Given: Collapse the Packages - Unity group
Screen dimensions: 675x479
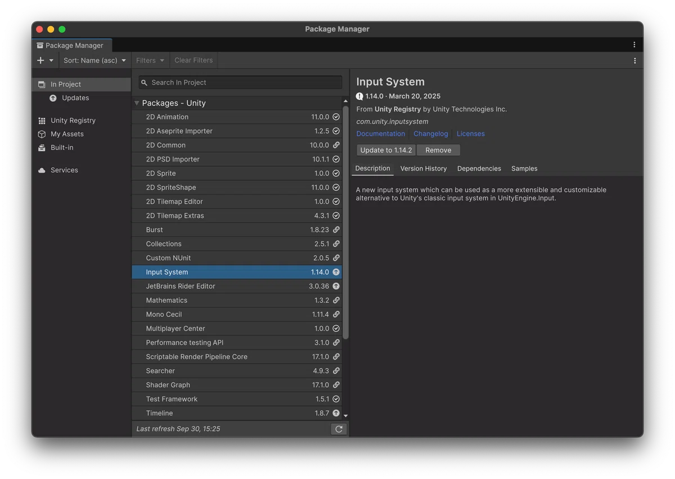Looking at the screenshot, I should (137, 103).
